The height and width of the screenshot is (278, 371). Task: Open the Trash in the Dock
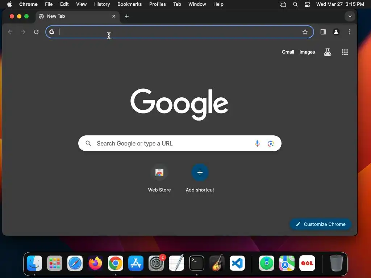pyautogui.click(x=336, y=263)
